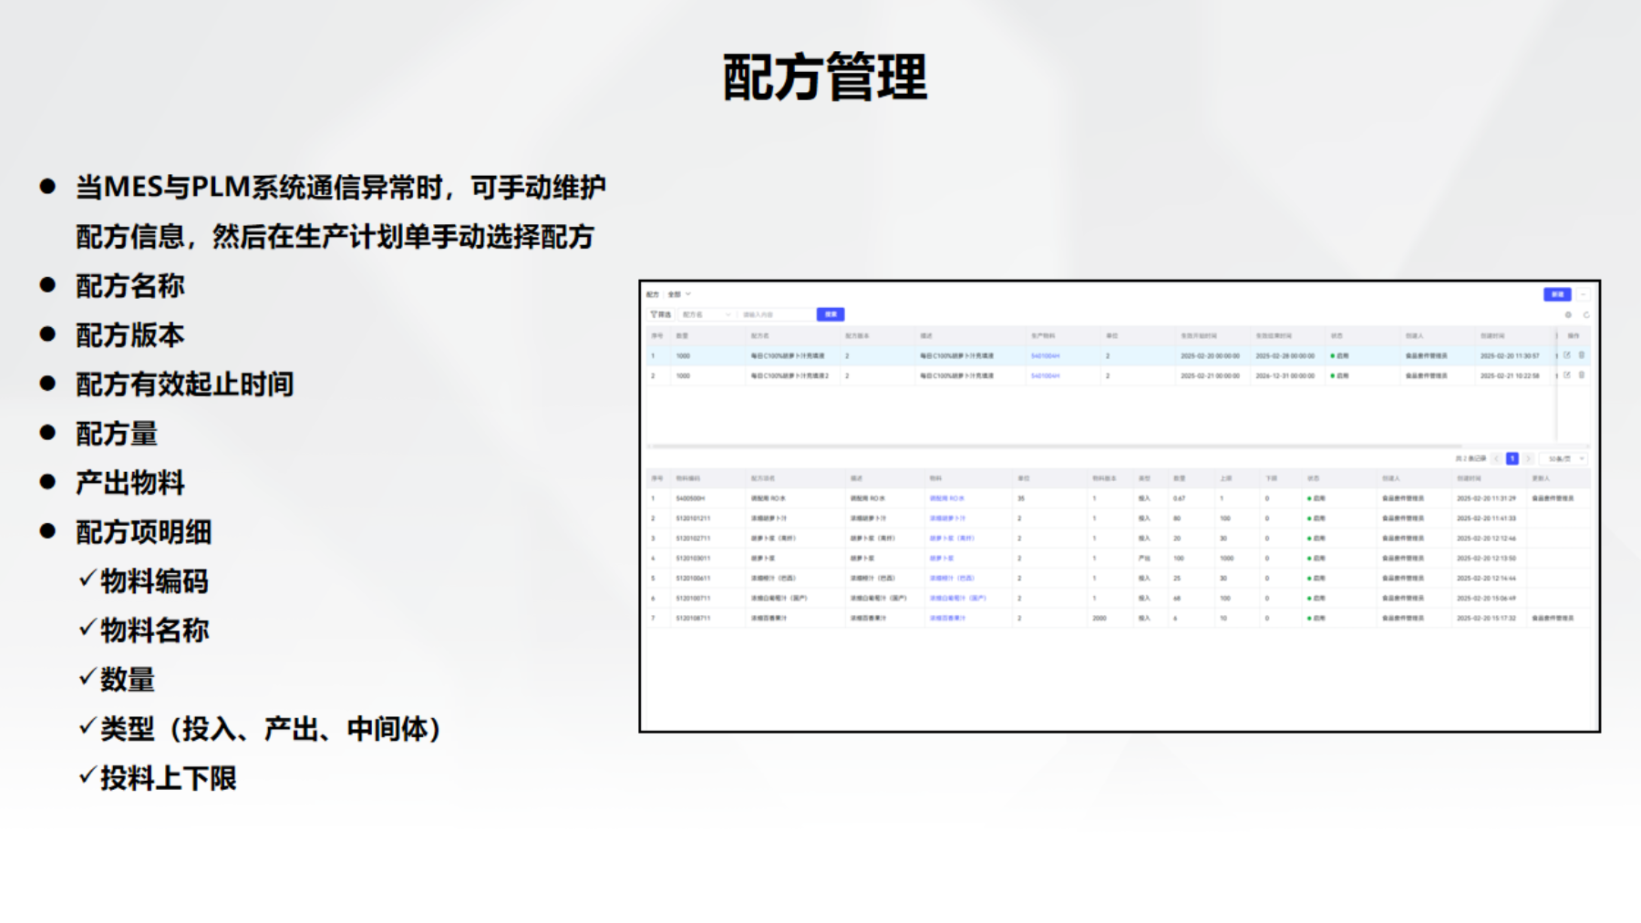
Task: Go to the next page arrow
Action: 1528,458
